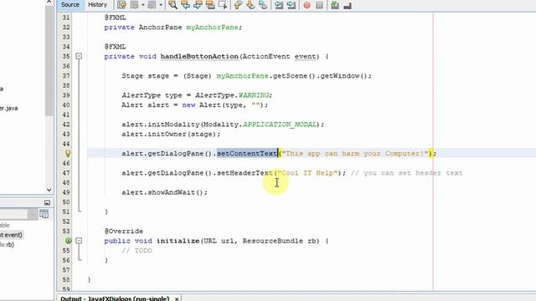Screen dimensions: 536x301
Task: Click the // TODO comment on line 55
Action: (x=137, y=251)
